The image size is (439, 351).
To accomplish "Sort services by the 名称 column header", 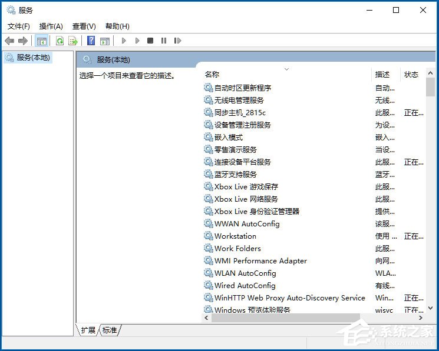I will [x=212, y=75].
